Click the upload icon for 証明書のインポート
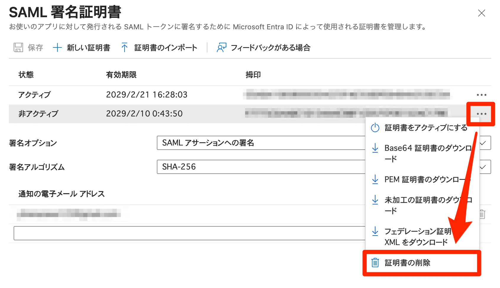500x288 pixels. click(x=125, y=47)
